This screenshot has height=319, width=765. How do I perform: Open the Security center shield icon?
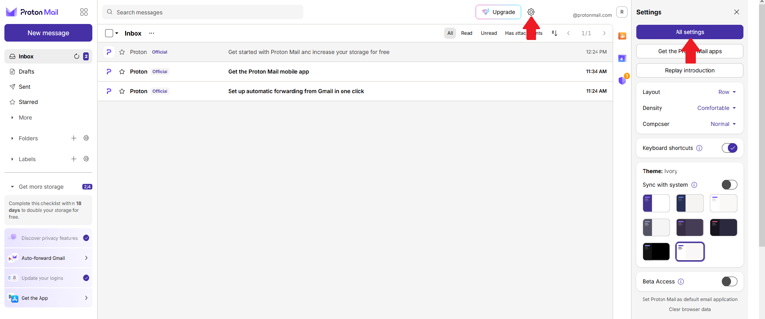tap(622, 80)
